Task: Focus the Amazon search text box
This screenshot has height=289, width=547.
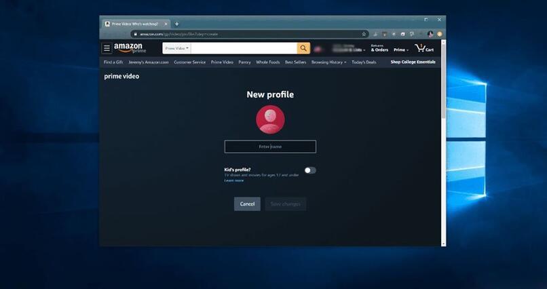Action: click(244, 48)
